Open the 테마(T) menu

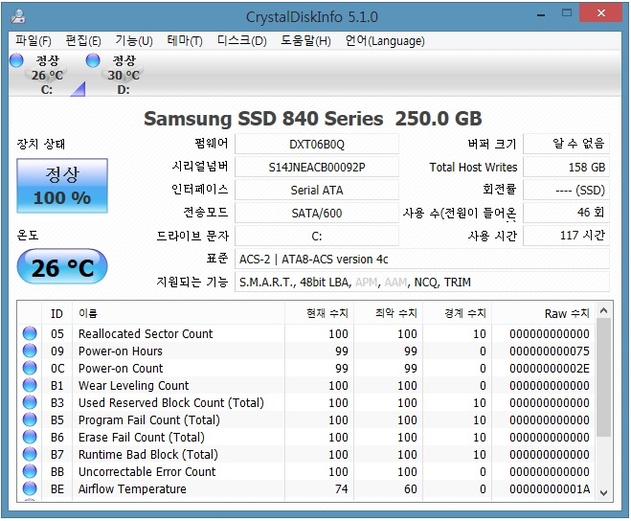pyautogui.click(x=185, y=40)
